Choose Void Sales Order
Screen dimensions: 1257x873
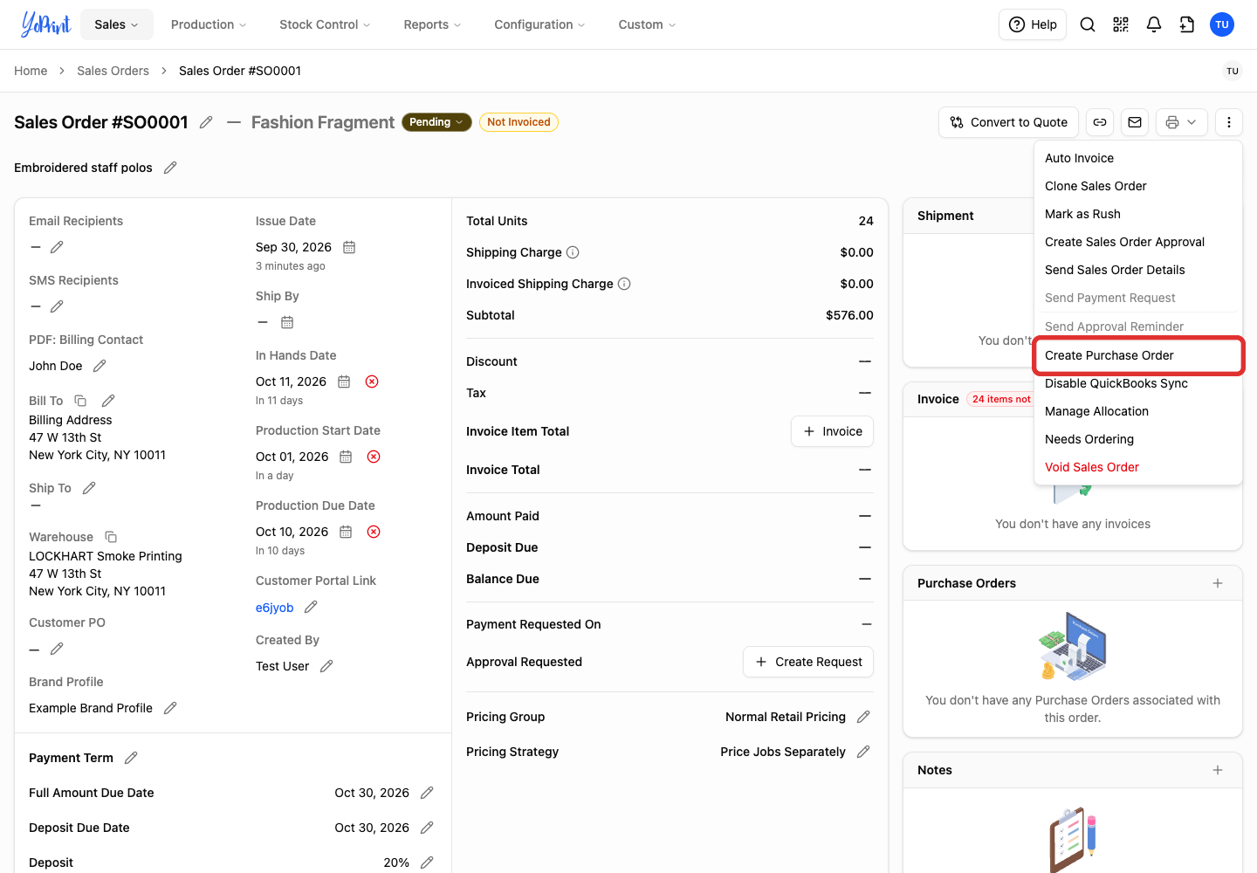(1138, 467)
